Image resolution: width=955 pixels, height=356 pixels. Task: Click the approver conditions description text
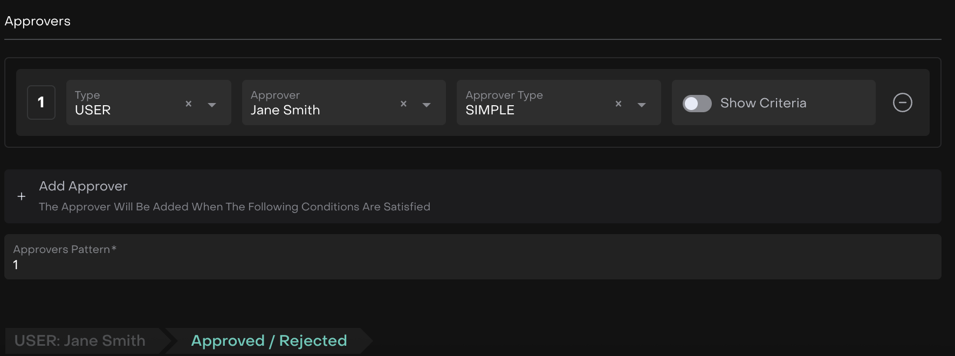click(x=235, y=207)
